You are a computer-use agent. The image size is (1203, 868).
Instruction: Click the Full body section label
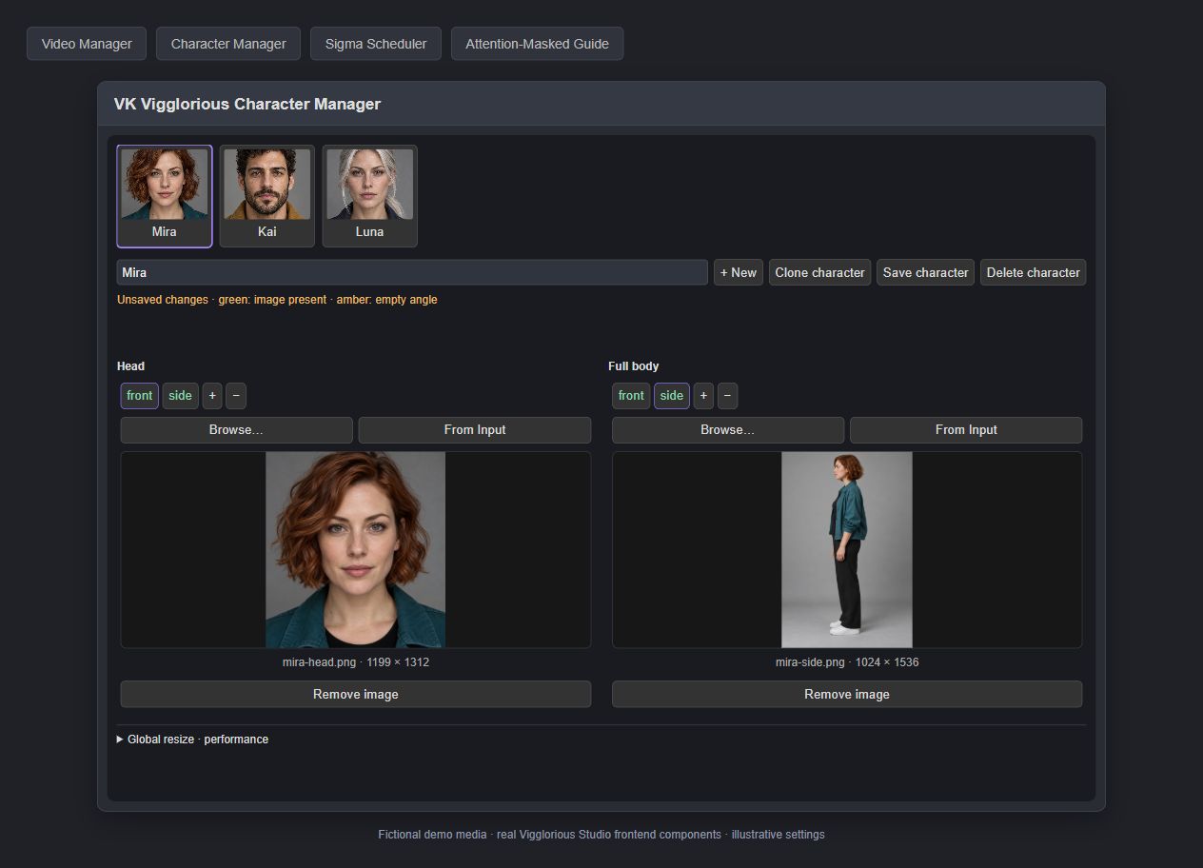pos(634,366)
